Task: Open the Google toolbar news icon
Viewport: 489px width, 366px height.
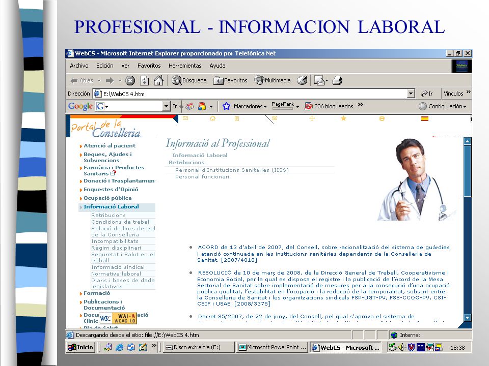Action: 189,106
